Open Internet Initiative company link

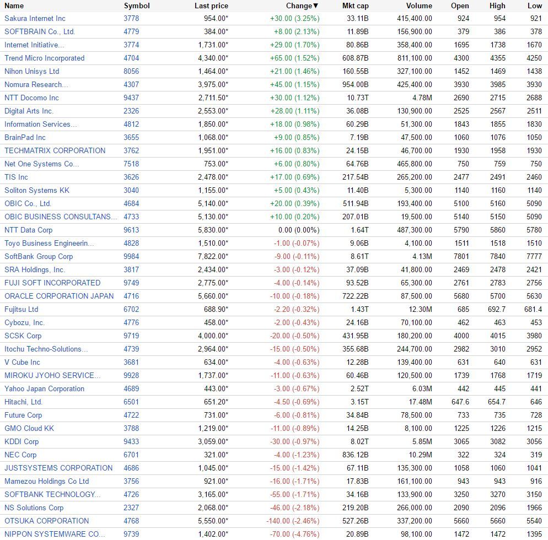click(34, 45)
